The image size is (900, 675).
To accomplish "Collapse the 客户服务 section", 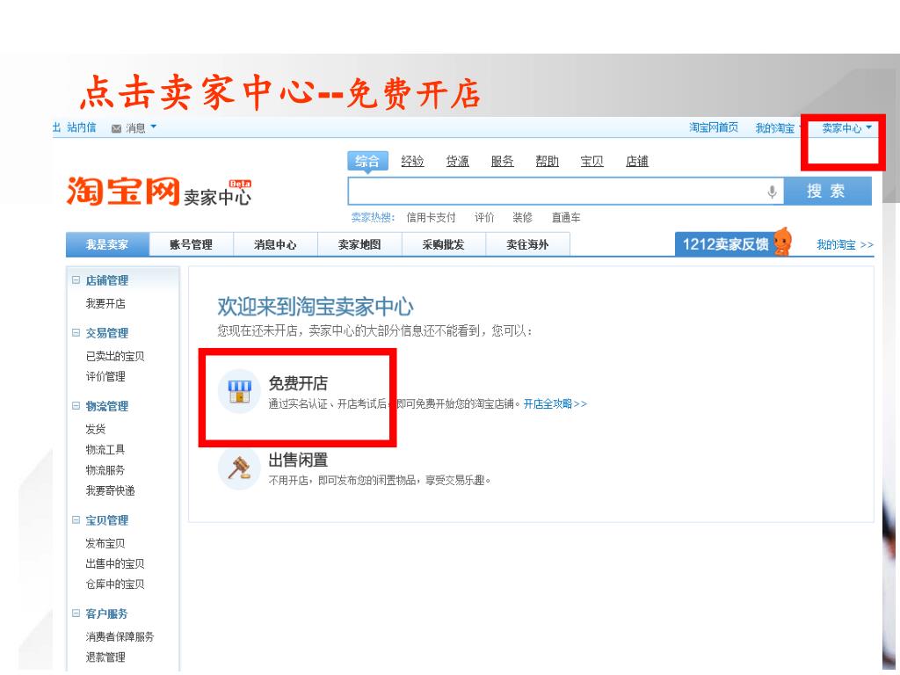I will (x=76, y=613).
